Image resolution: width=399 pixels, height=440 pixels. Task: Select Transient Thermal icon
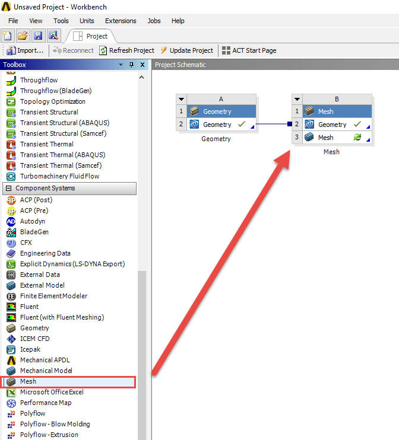(11, 144)
